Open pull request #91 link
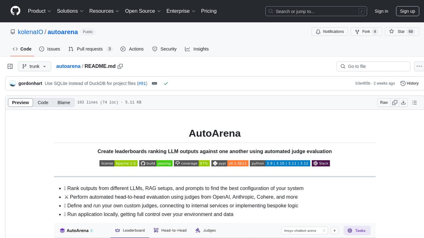Screen dimensions: 424x238 tap(143, 83)
